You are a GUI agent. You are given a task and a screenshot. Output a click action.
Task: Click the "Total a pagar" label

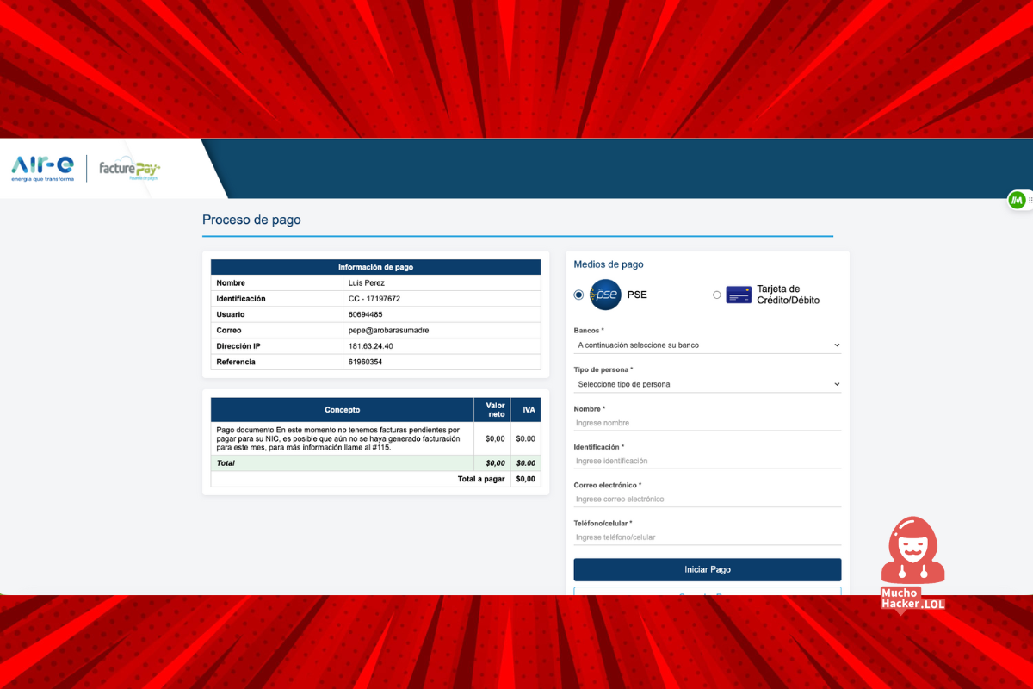pyautogui.click(x=481, y=479)
